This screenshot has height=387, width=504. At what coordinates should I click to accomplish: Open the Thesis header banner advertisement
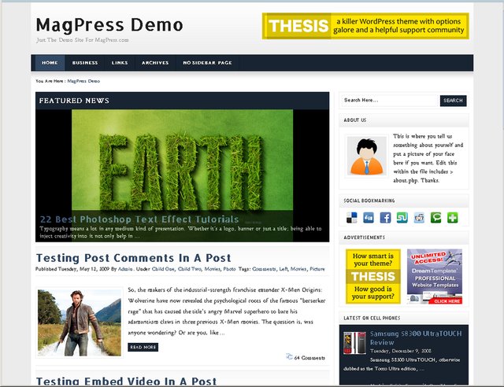365,26
